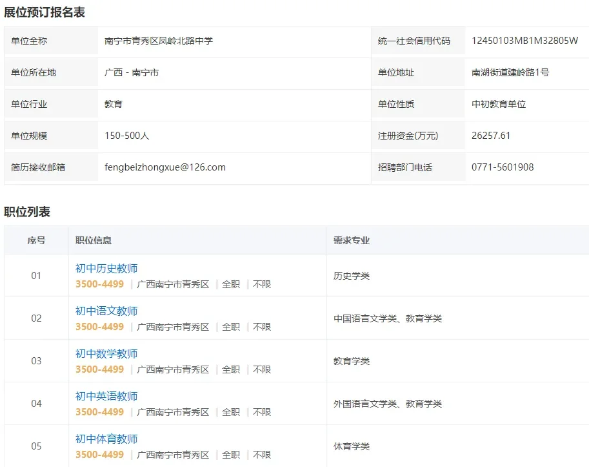Click 全职 in the 初中数学教师 row
This screenshot has width=589, height=467.
(231, 369)
